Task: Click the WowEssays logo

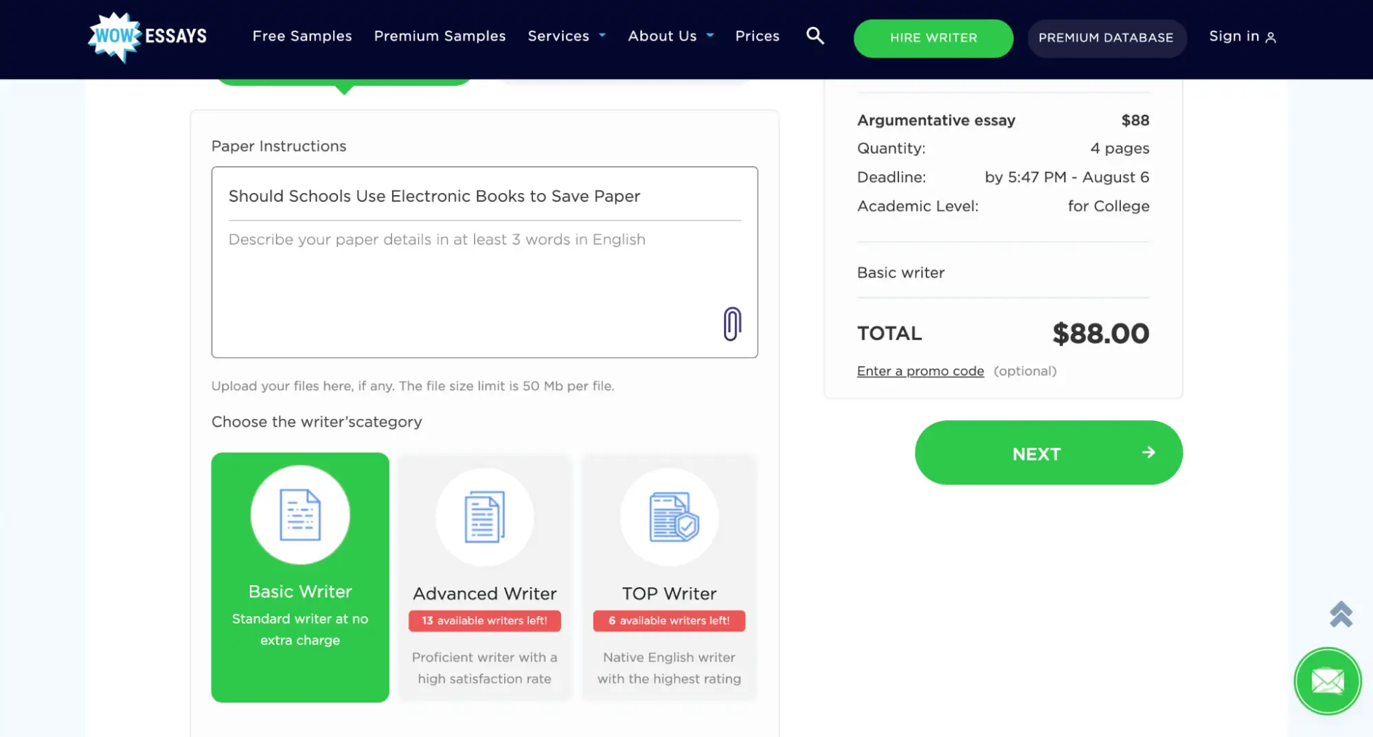Action: coord(148,36)
